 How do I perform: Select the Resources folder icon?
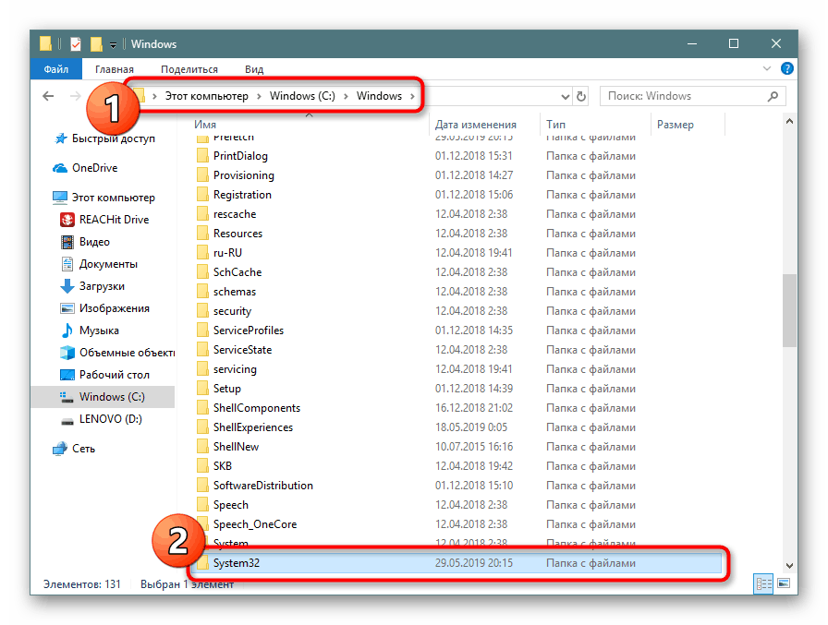[202, 234]
